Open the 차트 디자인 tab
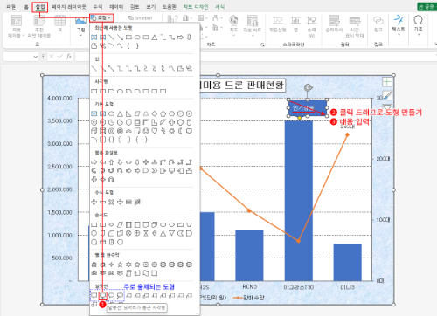This screenshot has width=437, height=316. (x=196, y=7)
